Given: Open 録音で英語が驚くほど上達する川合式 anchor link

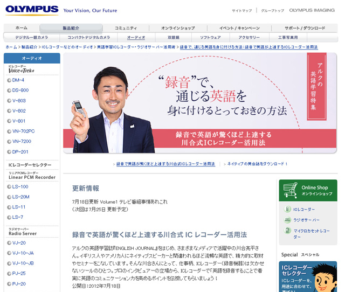Looking at the screenshot, I should click(x=165, y=164).
